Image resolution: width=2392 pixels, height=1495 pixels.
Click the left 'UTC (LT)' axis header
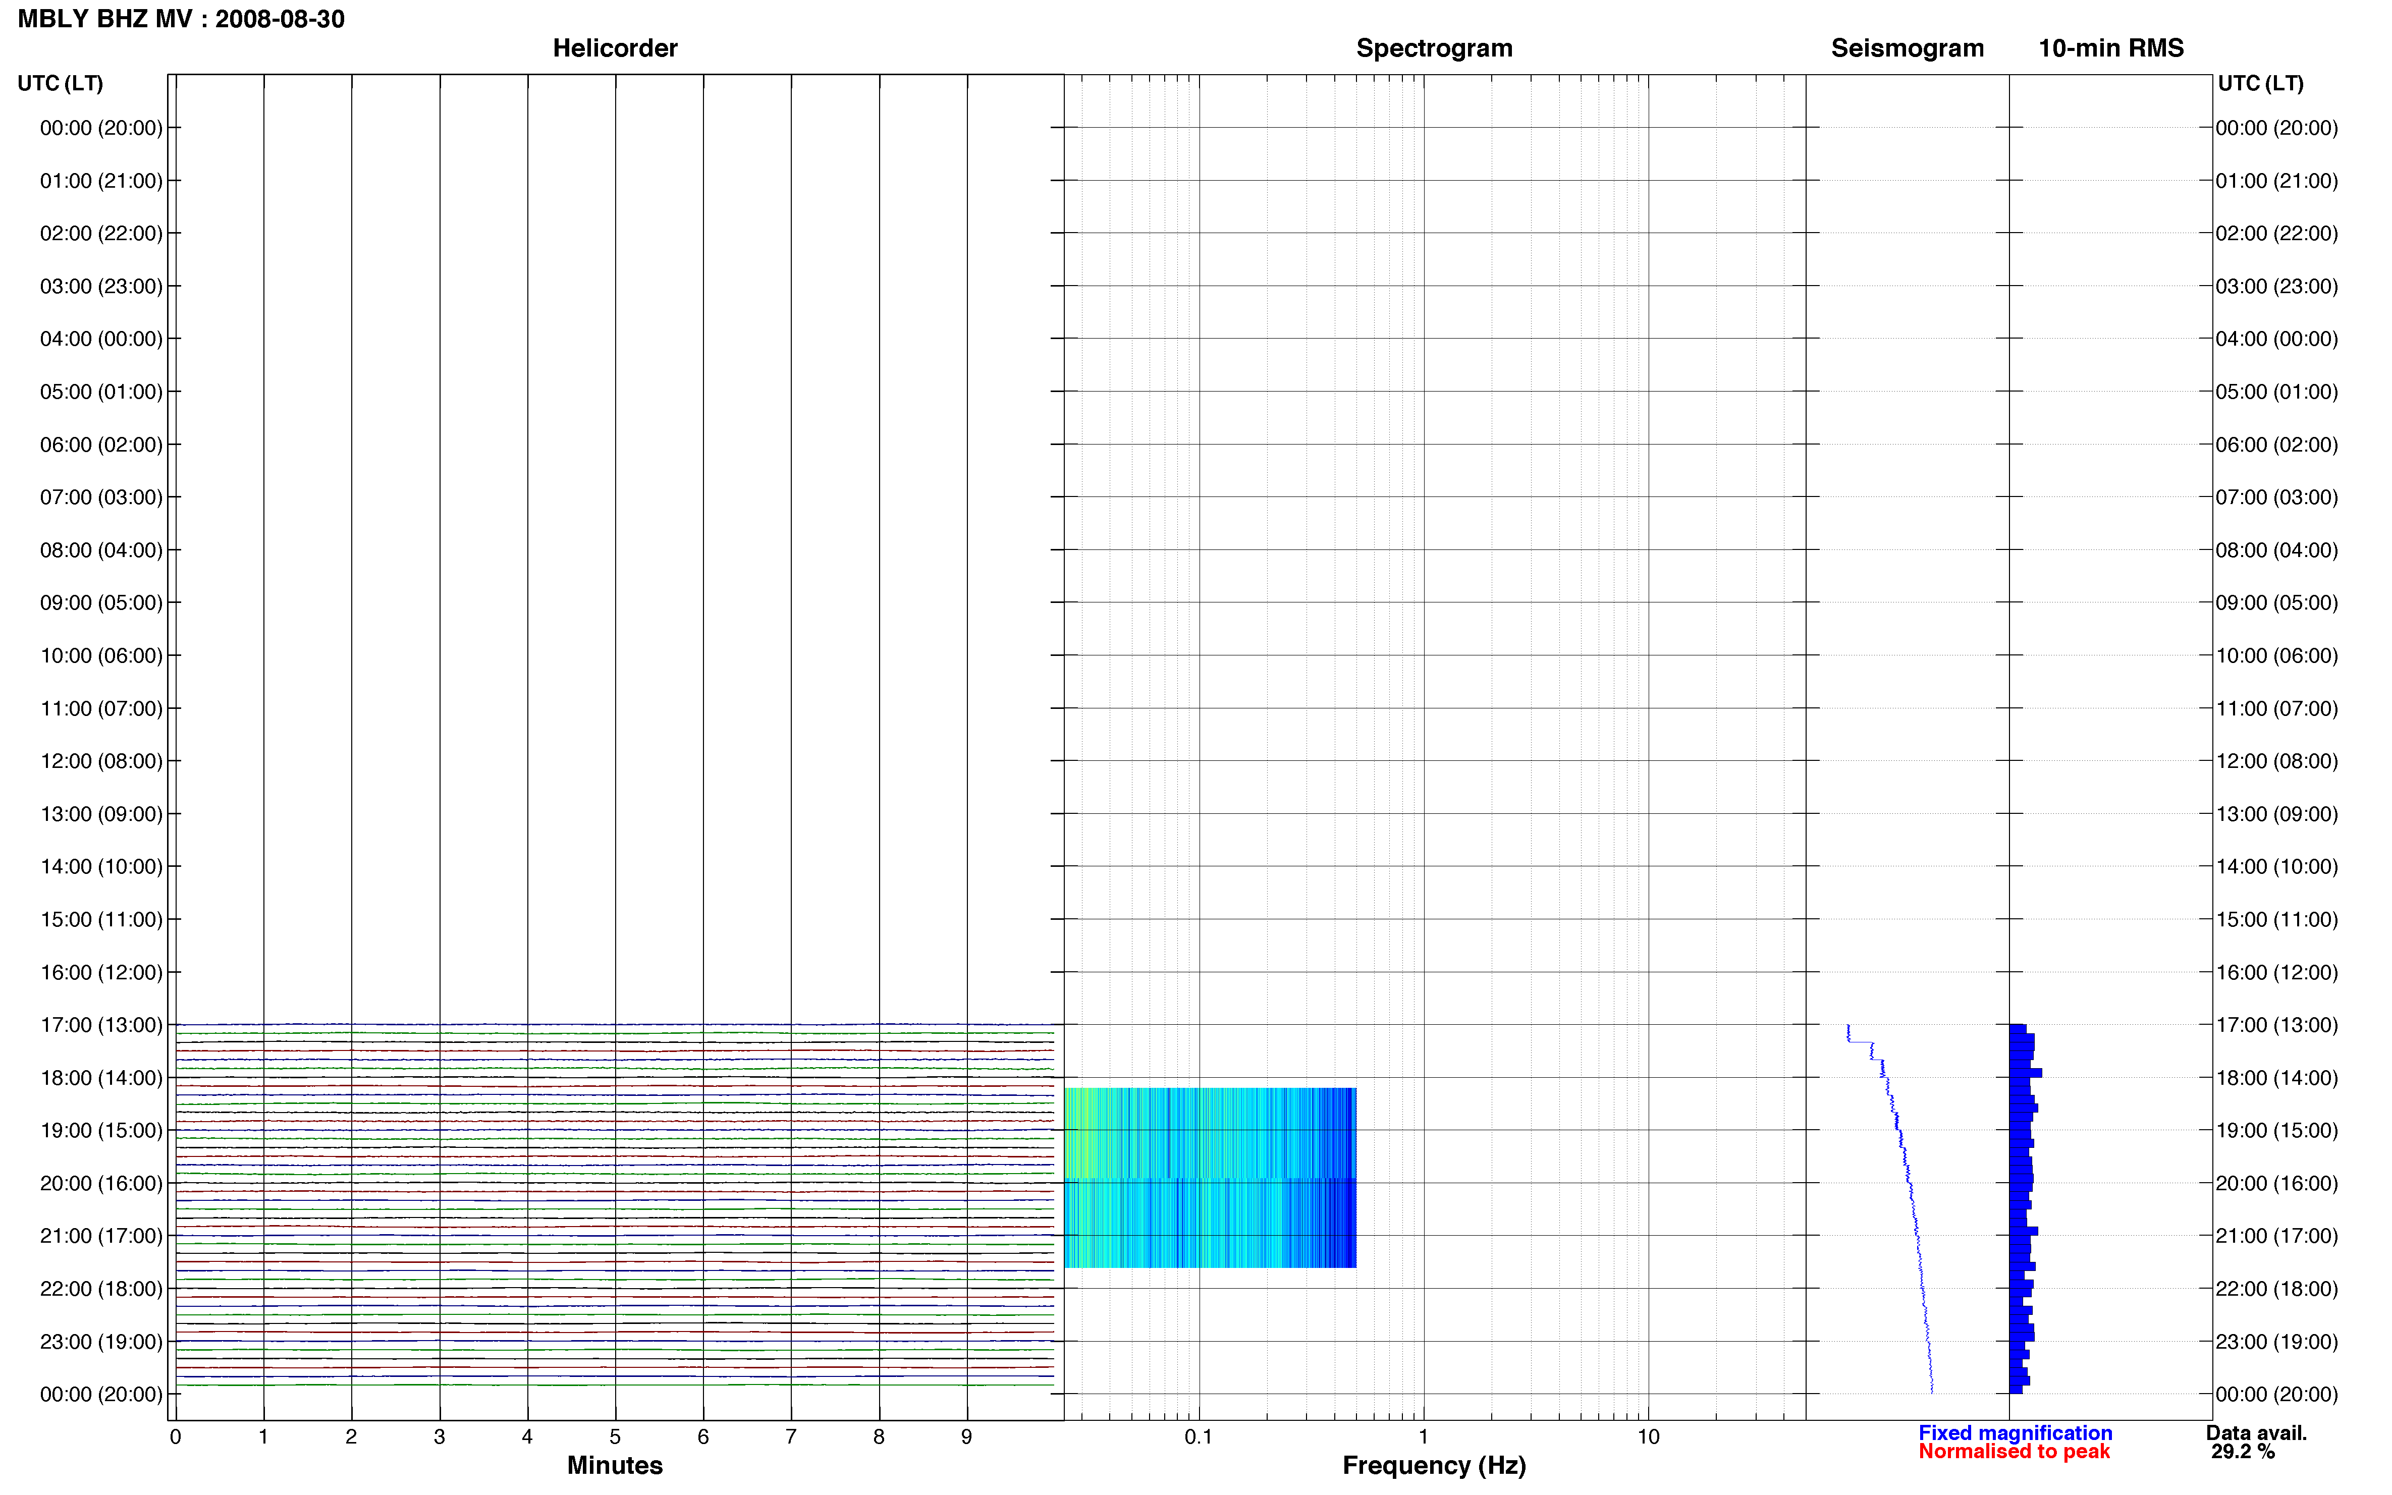(x=61, y=83)
